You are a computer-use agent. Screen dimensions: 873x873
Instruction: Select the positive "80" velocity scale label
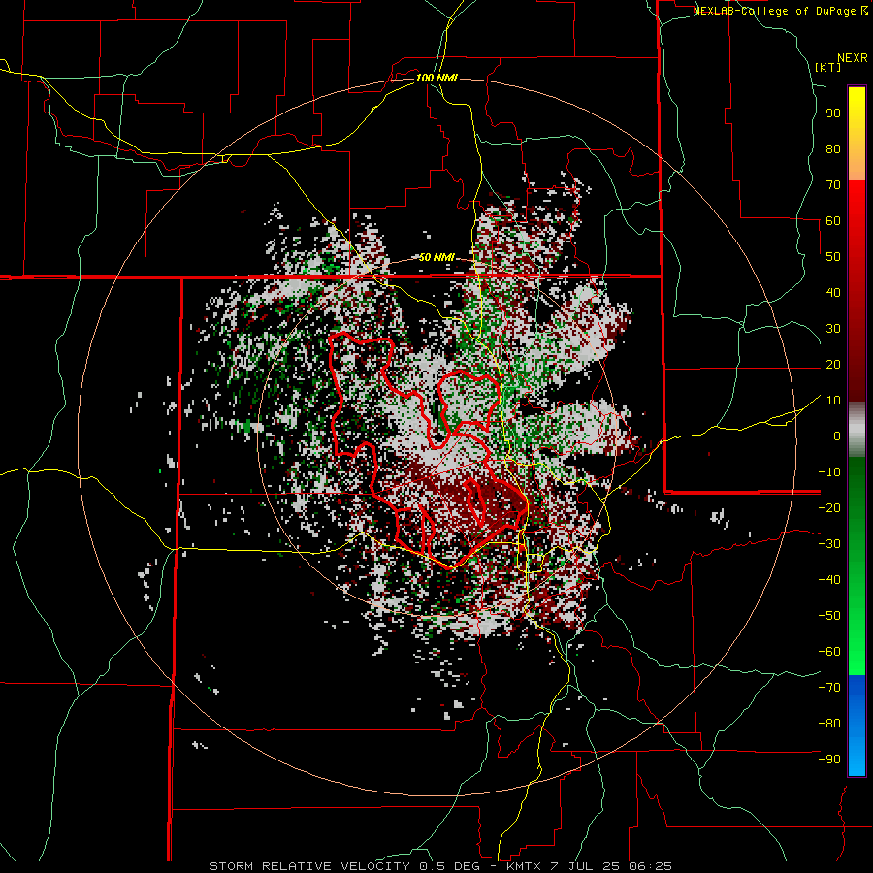click(833, 149)
